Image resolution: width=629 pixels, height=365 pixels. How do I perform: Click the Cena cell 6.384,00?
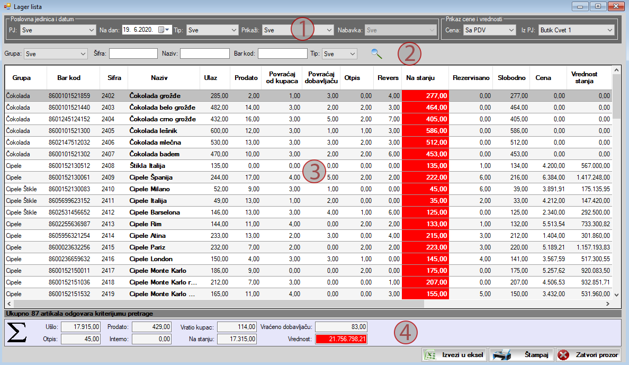click(x=549, y=177)
